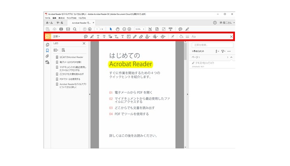Viewport: 290px width, 166px height.
Task: Open the Attach file tool dropdown
Action: click(155, 36)
